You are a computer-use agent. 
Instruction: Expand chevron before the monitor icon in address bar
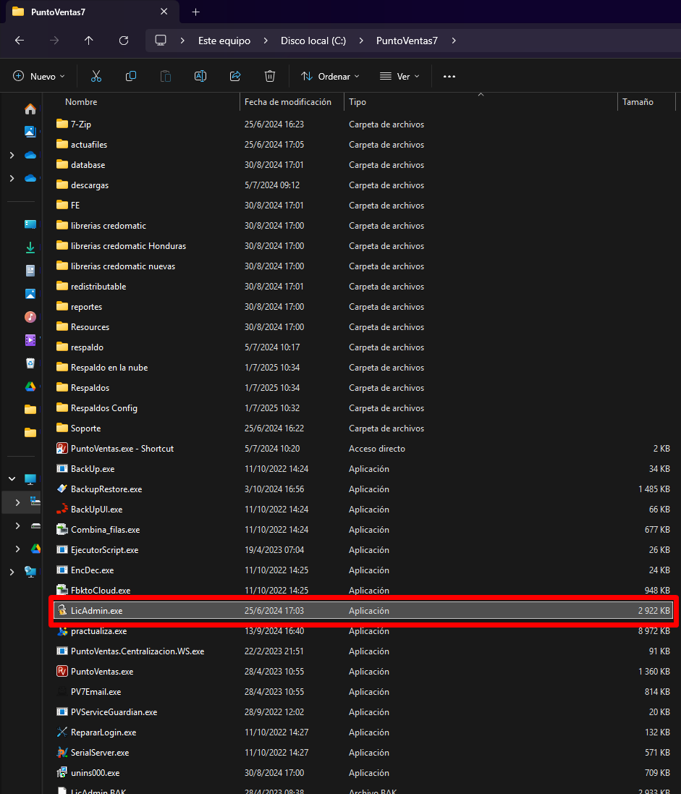182,41
